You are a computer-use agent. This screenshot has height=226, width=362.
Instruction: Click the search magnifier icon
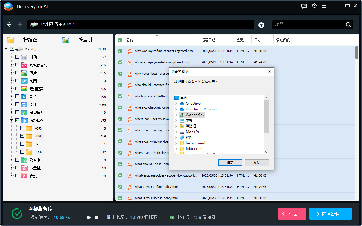[x=348, y=25]
